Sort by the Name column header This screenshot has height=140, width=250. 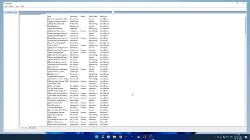[49, 16]
